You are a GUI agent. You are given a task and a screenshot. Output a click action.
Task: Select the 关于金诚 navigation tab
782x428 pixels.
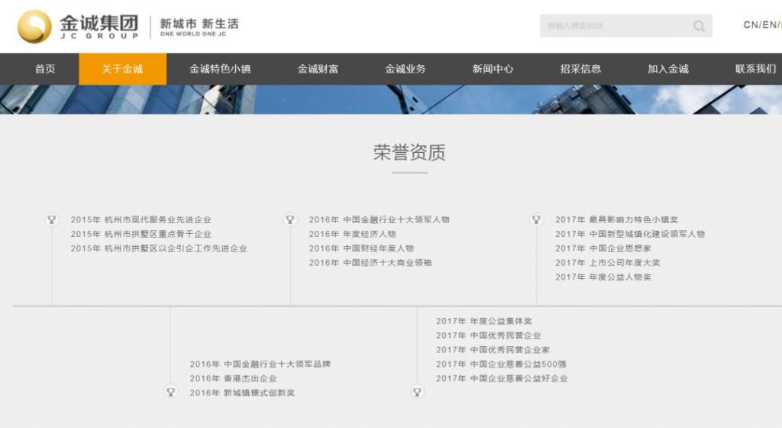[122, 69]
